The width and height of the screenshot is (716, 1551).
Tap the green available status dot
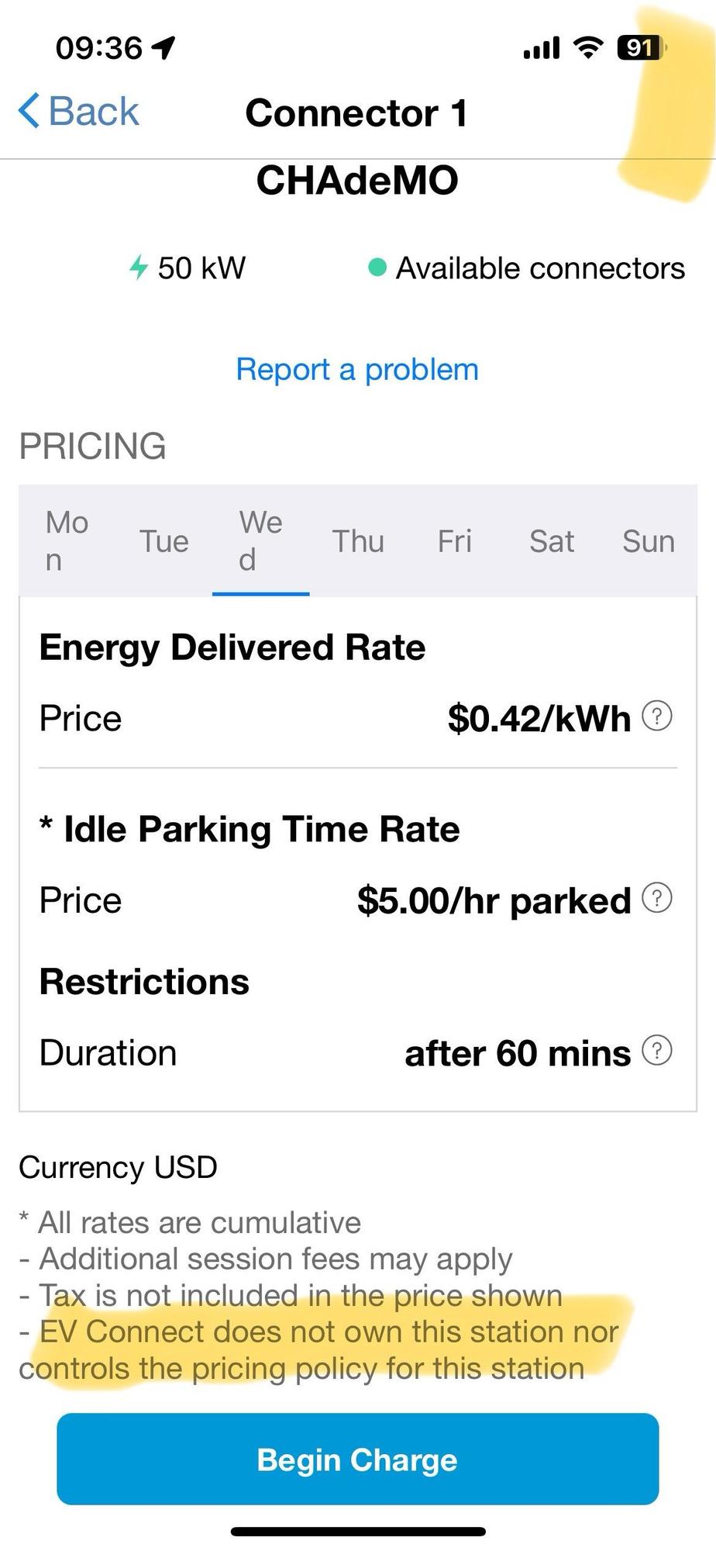pyautogui.click(x=377, y=268)
